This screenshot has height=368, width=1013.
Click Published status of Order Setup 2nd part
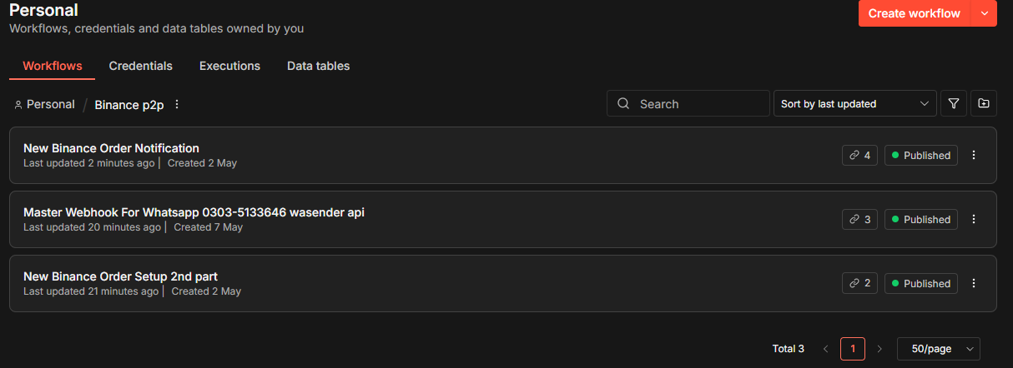[921, 283]
